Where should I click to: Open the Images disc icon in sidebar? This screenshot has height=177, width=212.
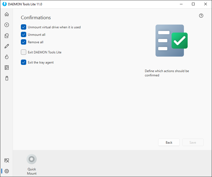click(7, 25)
